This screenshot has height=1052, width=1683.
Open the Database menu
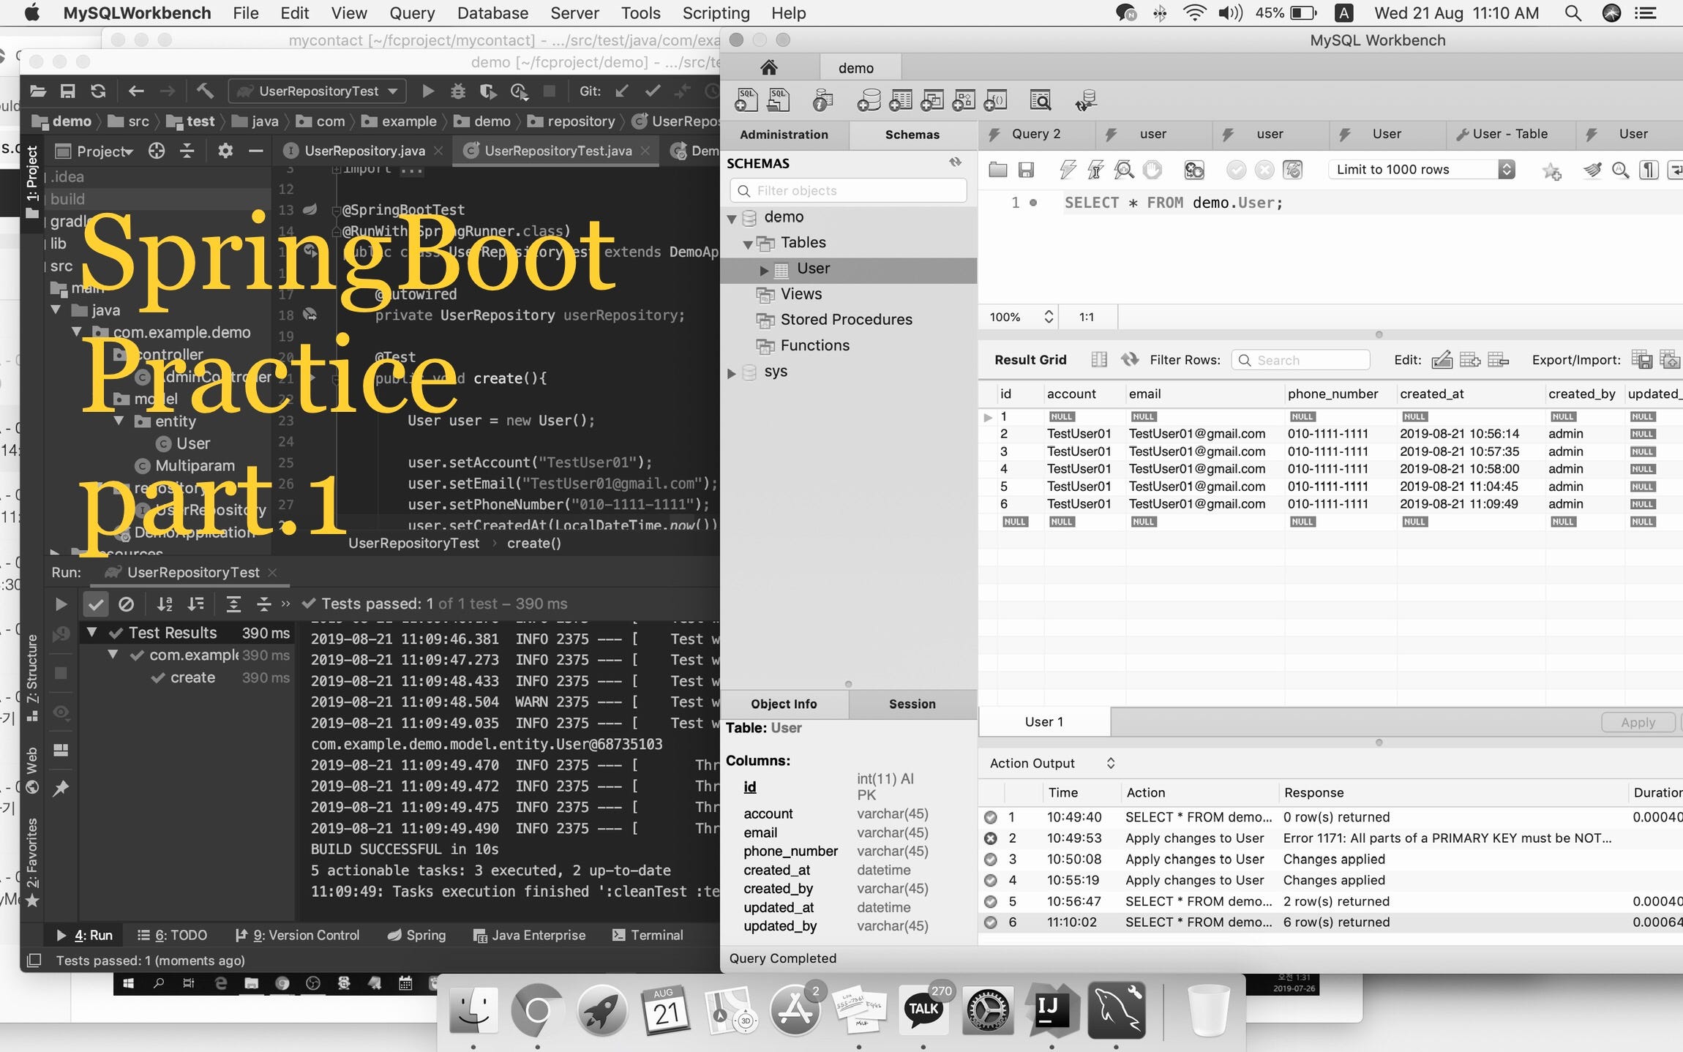[x=492, y=13]
